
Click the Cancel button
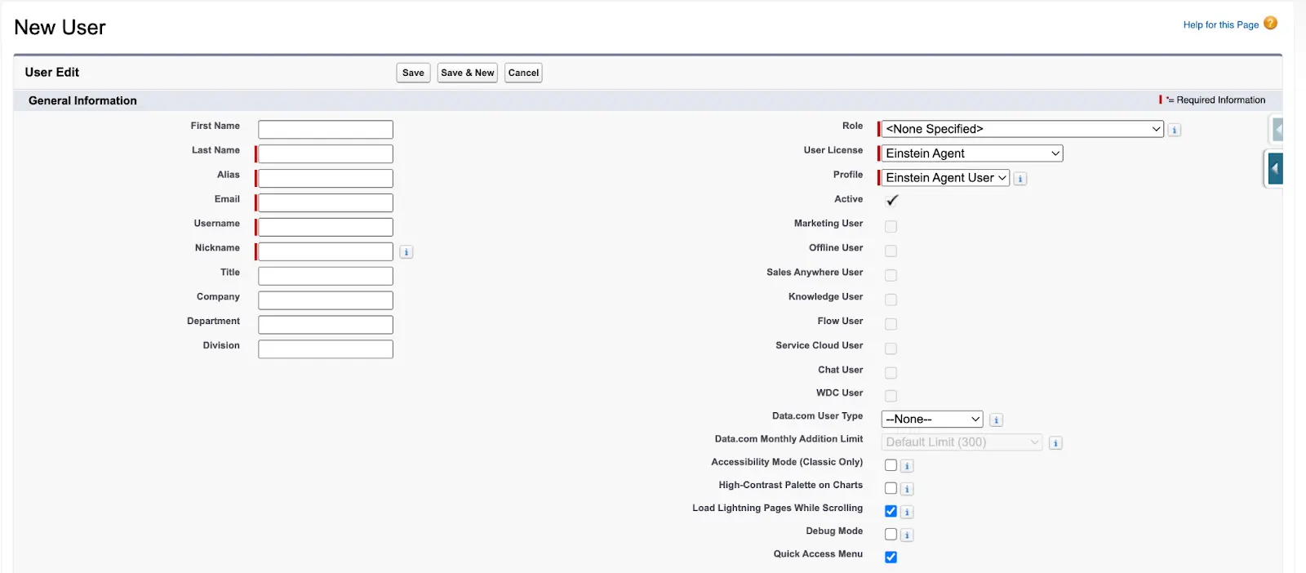(x=523, y=73)
